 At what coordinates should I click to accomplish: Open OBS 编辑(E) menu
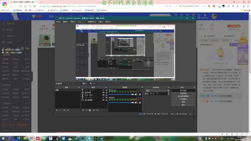click(66, 22)
